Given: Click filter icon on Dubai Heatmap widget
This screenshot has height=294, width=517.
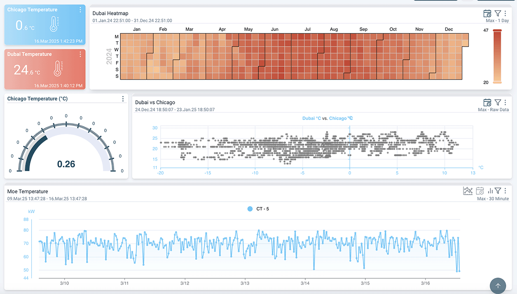Looking at the screenshot, I should tap(498, 14).
